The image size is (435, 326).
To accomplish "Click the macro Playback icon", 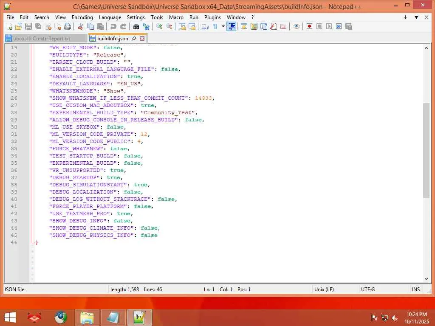I will [329, 26].
